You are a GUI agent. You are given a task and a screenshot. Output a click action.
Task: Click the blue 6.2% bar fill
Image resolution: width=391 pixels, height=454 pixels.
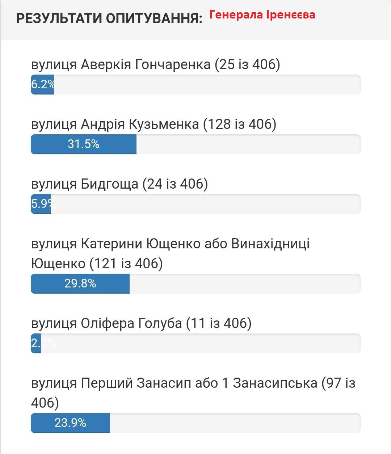click(42, 85)
